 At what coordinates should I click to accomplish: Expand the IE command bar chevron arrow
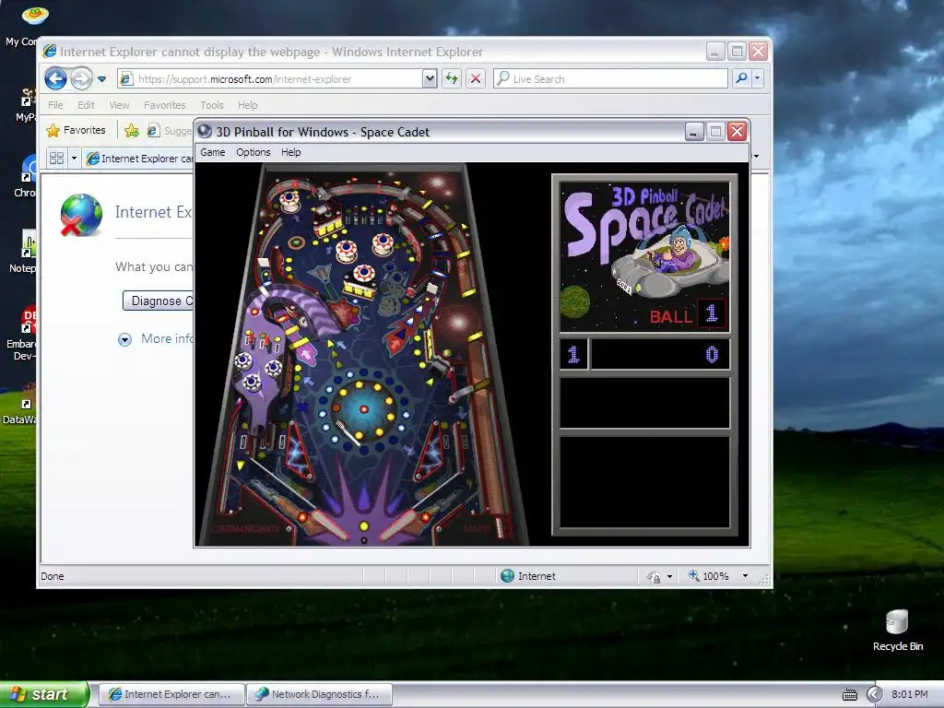[x=757, y=157]
